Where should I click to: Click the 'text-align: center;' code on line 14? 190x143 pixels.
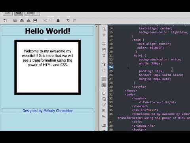156,28
